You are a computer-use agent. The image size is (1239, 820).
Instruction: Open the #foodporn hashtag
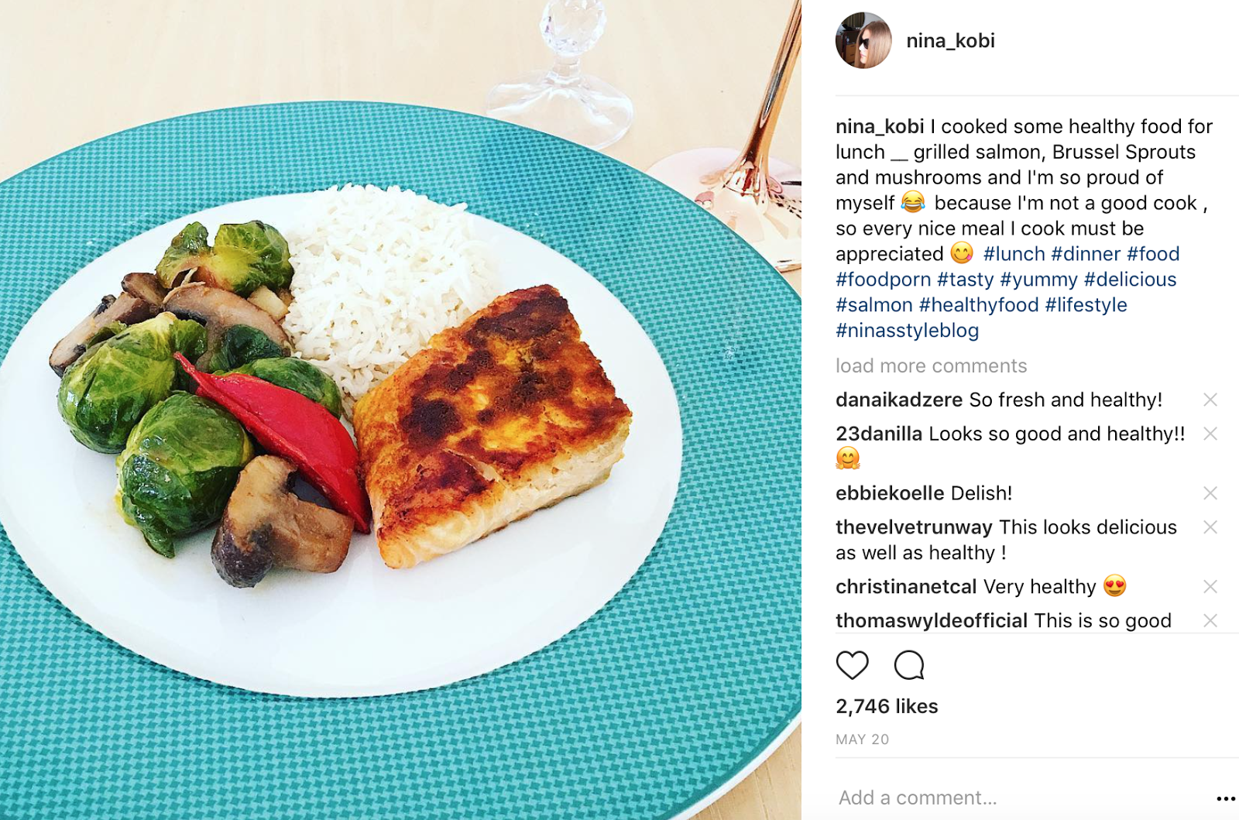tap(884, 280)
